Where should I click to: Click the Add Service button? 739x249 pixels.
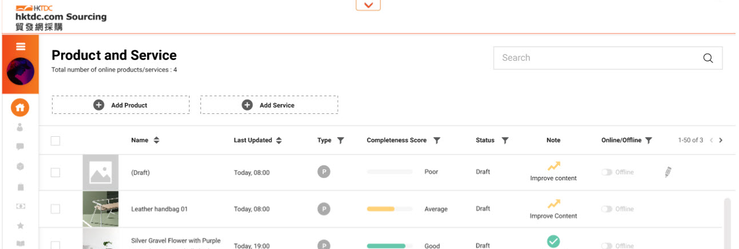click(269, 105)
